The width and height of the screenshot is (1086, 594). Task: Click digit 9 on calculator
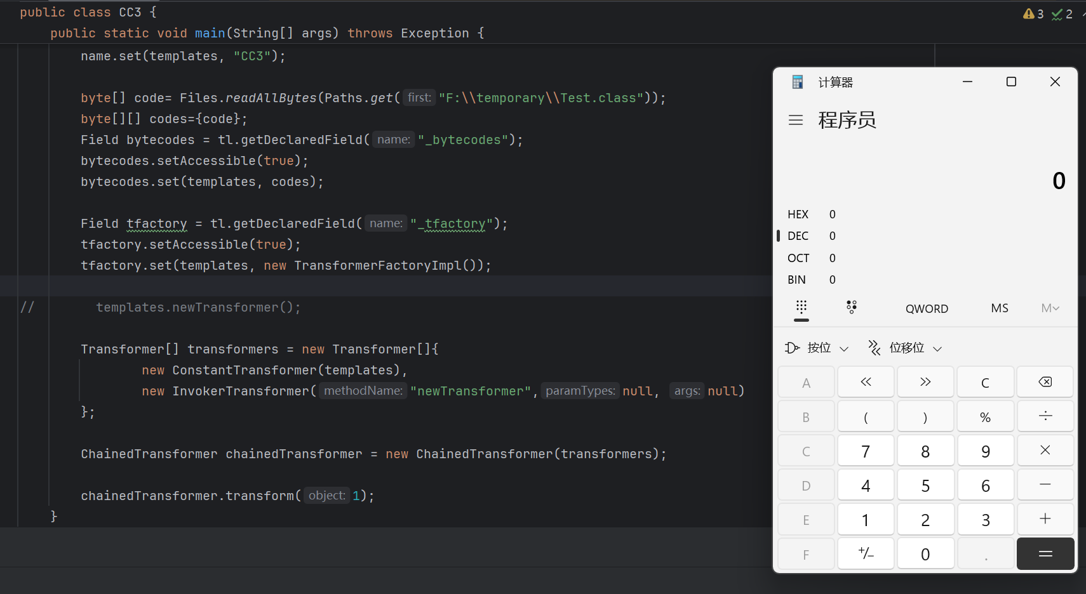pyautogui.click(x=985, y=451)
